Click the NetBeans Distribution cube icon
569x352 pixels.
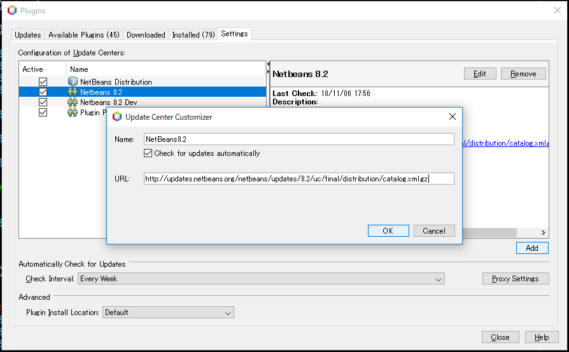coord(73,81)
